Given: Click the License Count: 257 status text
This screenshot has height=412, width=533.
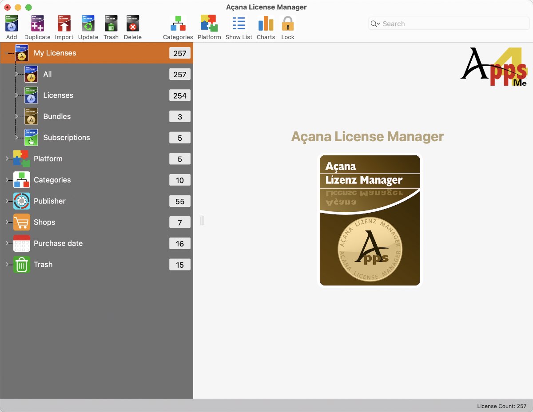Looking at the screenshot, I should pos(502,406).
